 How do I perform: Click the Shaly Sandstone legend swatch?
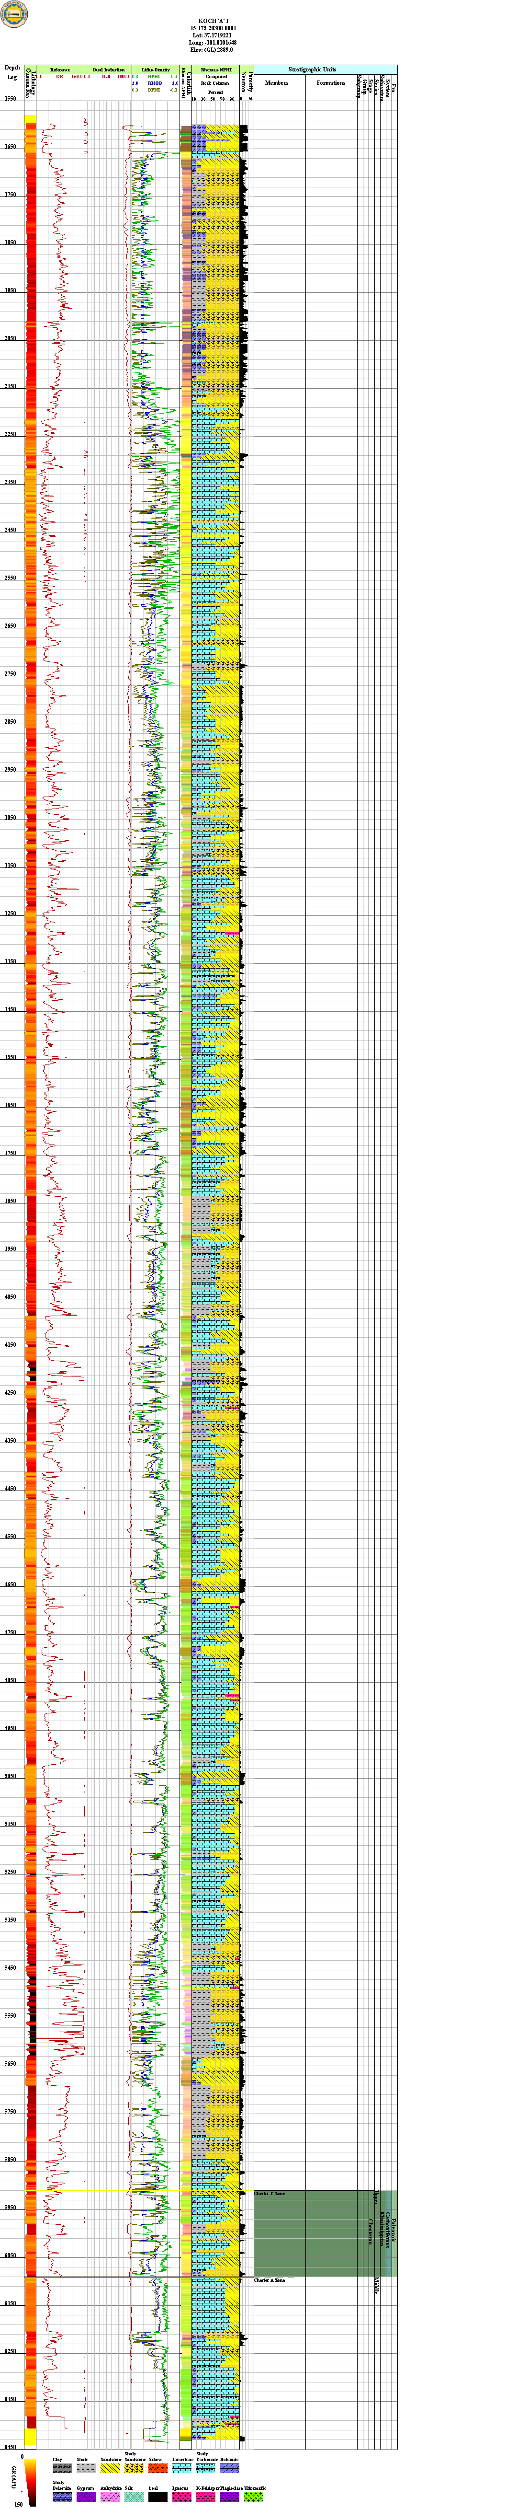[x=135, y=2468]
